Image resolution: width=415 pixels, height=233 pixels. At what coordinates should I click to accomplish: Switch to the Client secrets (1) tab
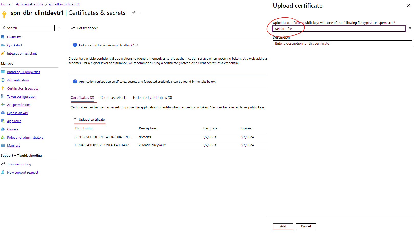point(113,97)
